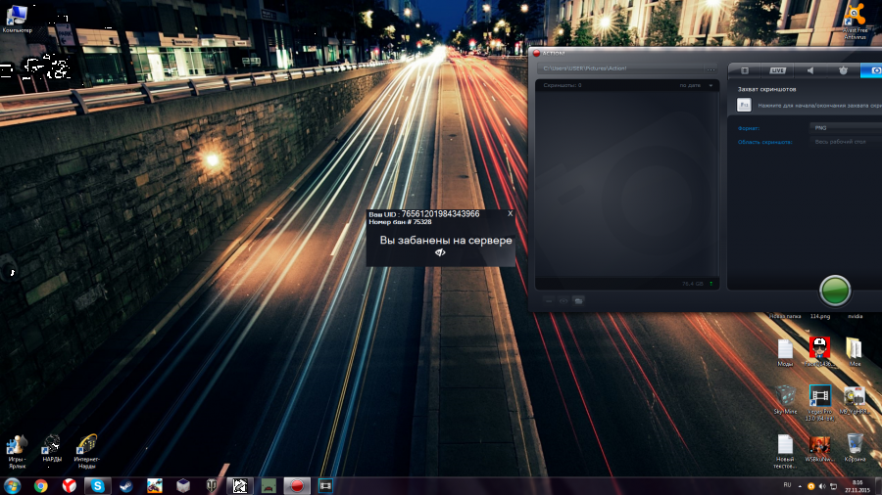Open Моды text file on desktop
The width and height of the screenshot is (882, 495).
click(x=785, y=353)
